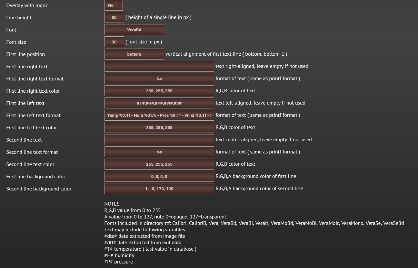
Task: Click the First line position field showing bottom
Action: point(134,54)
